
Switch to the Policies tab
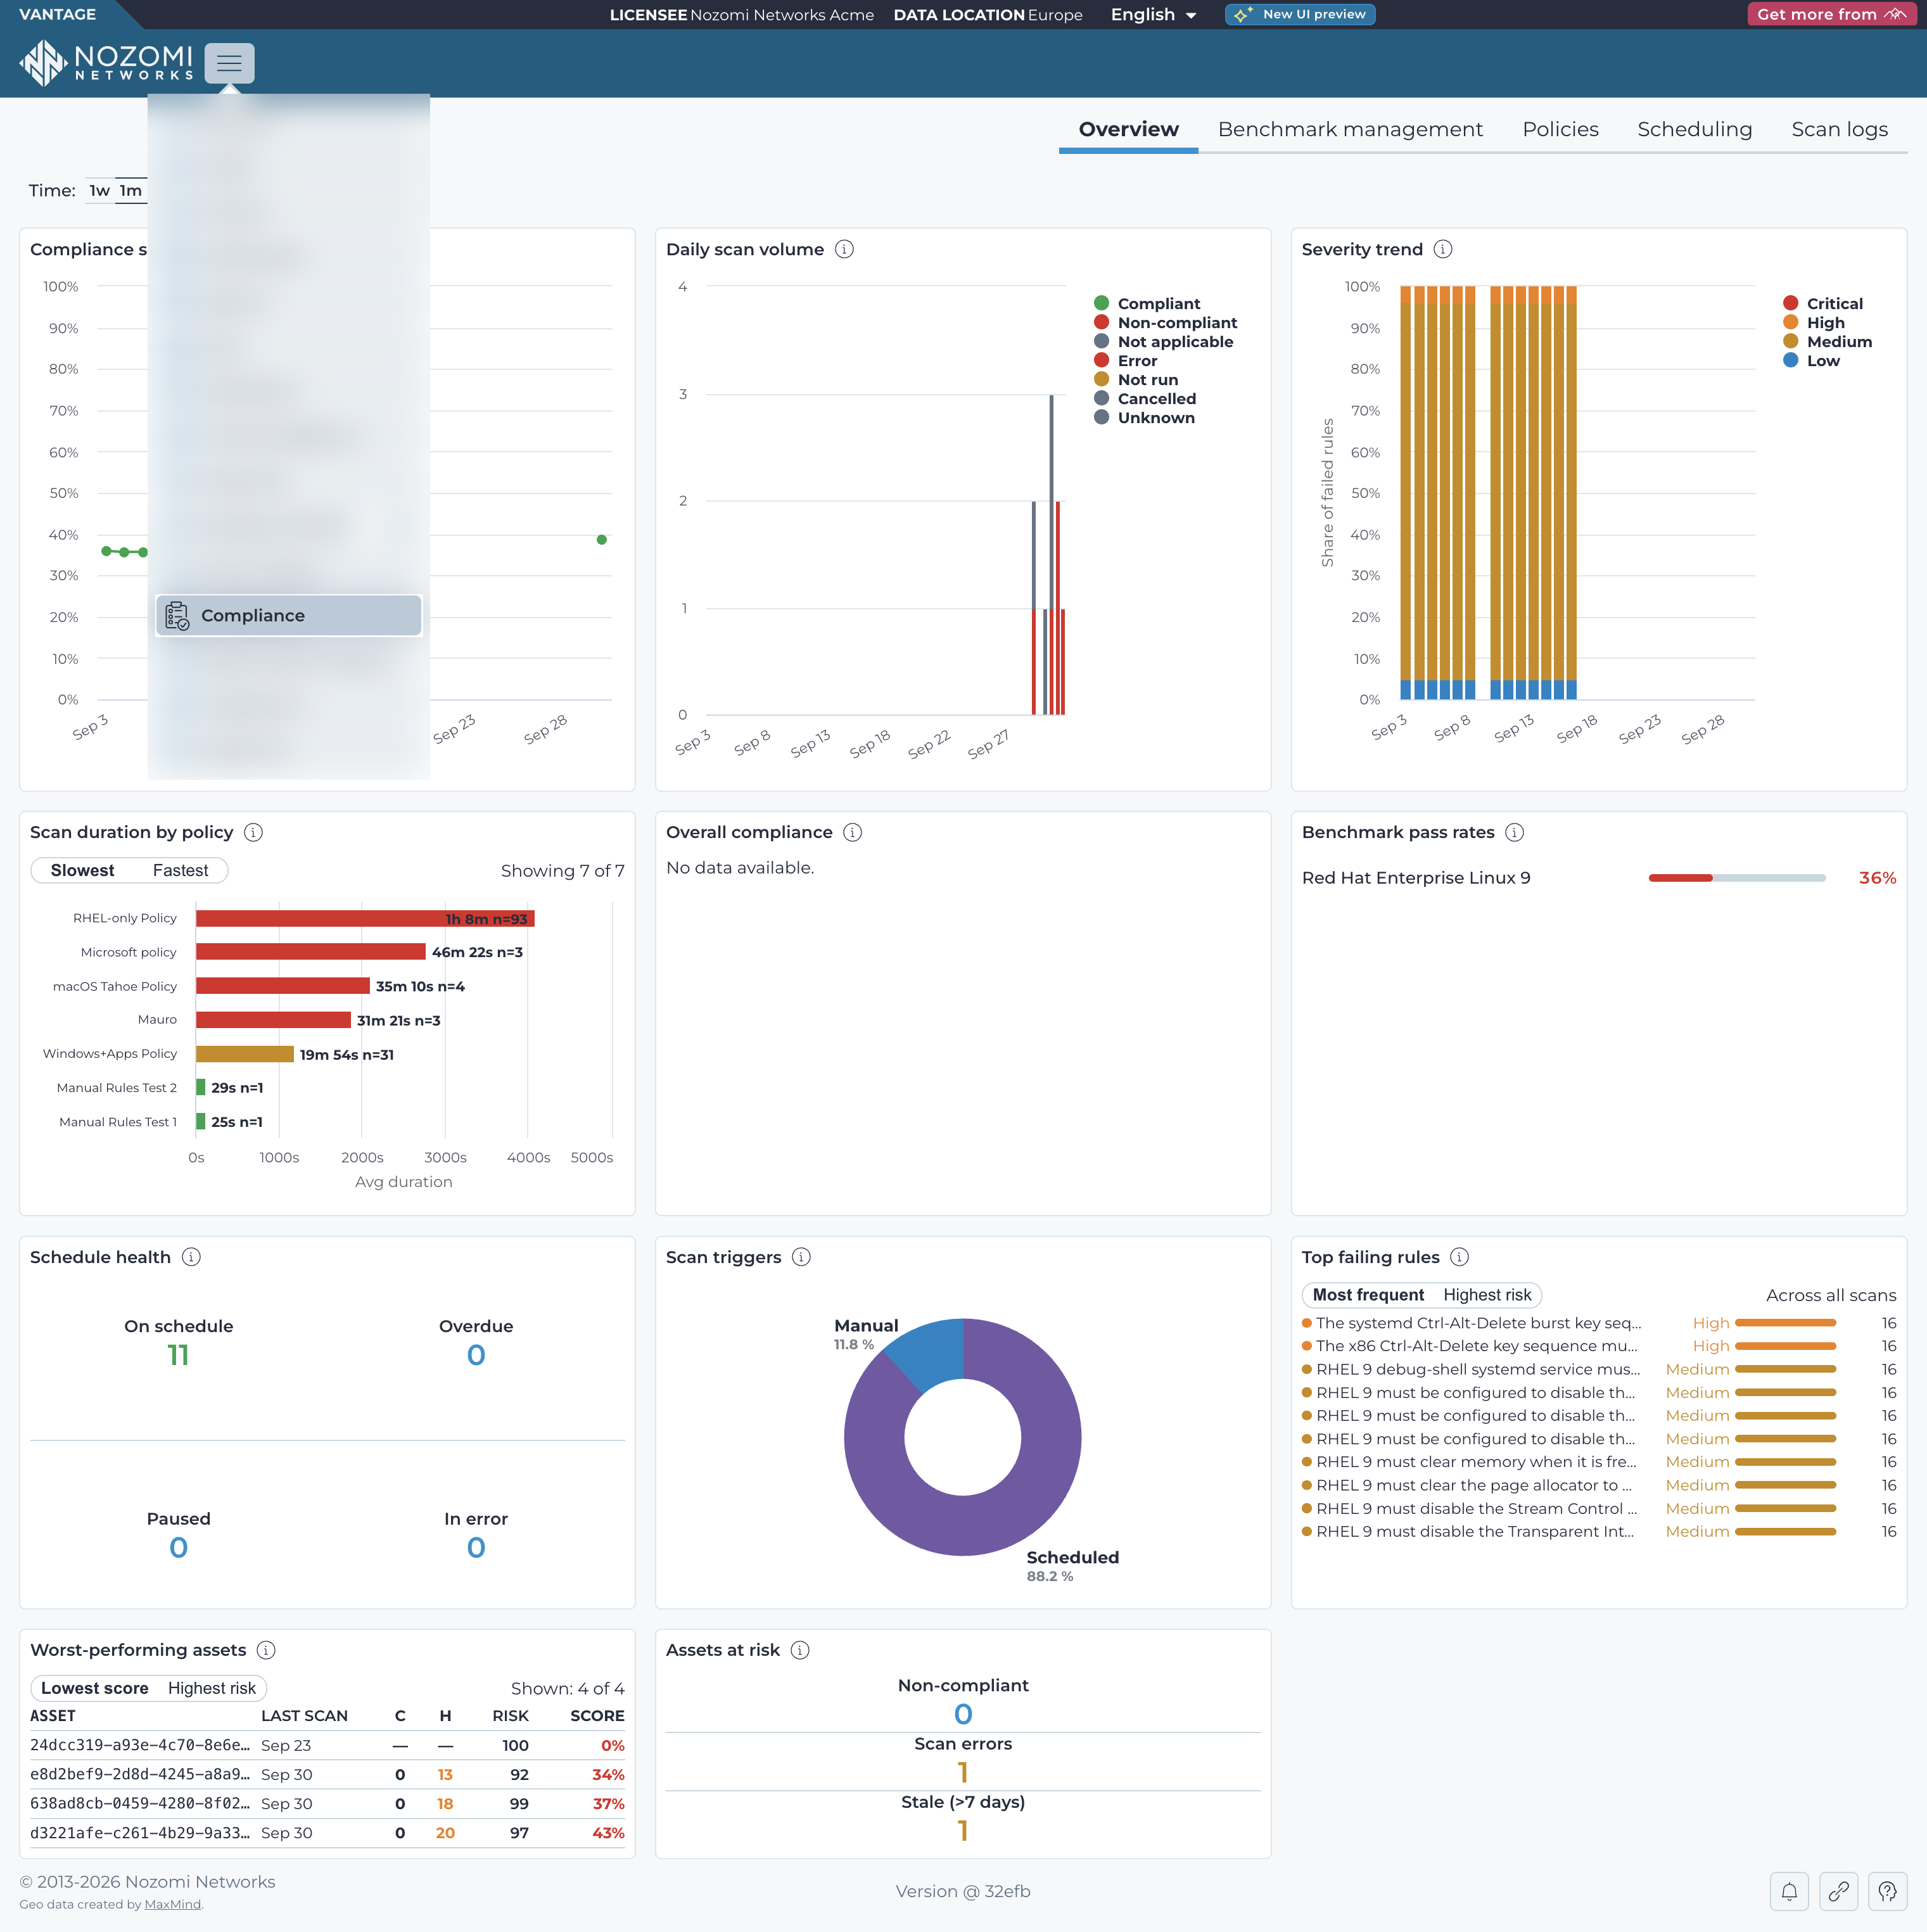[x=1560, y=130]
